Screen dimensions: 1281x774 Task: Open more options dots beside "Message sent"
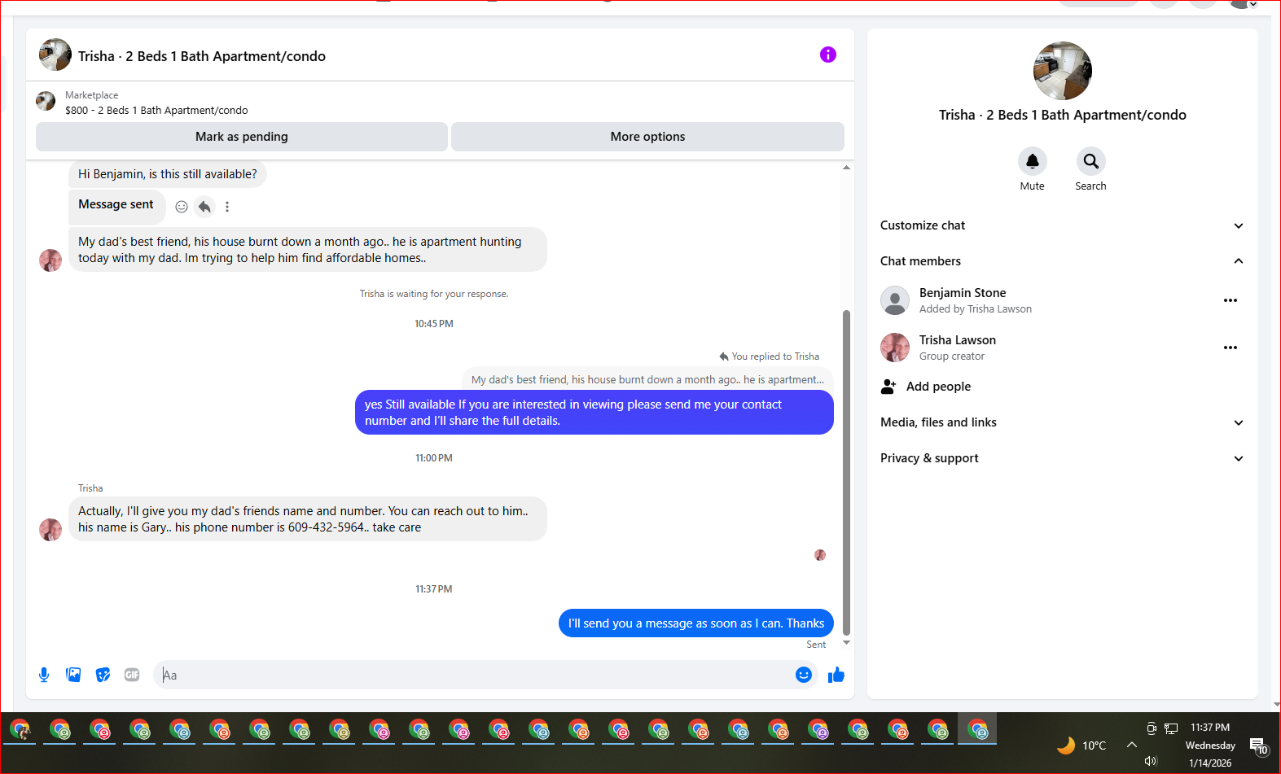pos(227,207)
